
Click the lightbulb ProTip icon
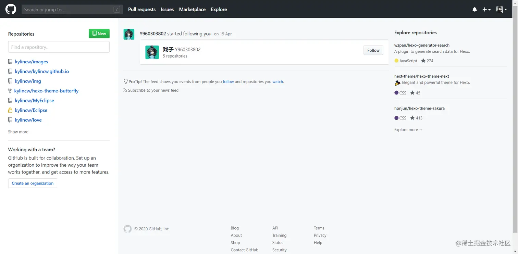click(126, 82)
